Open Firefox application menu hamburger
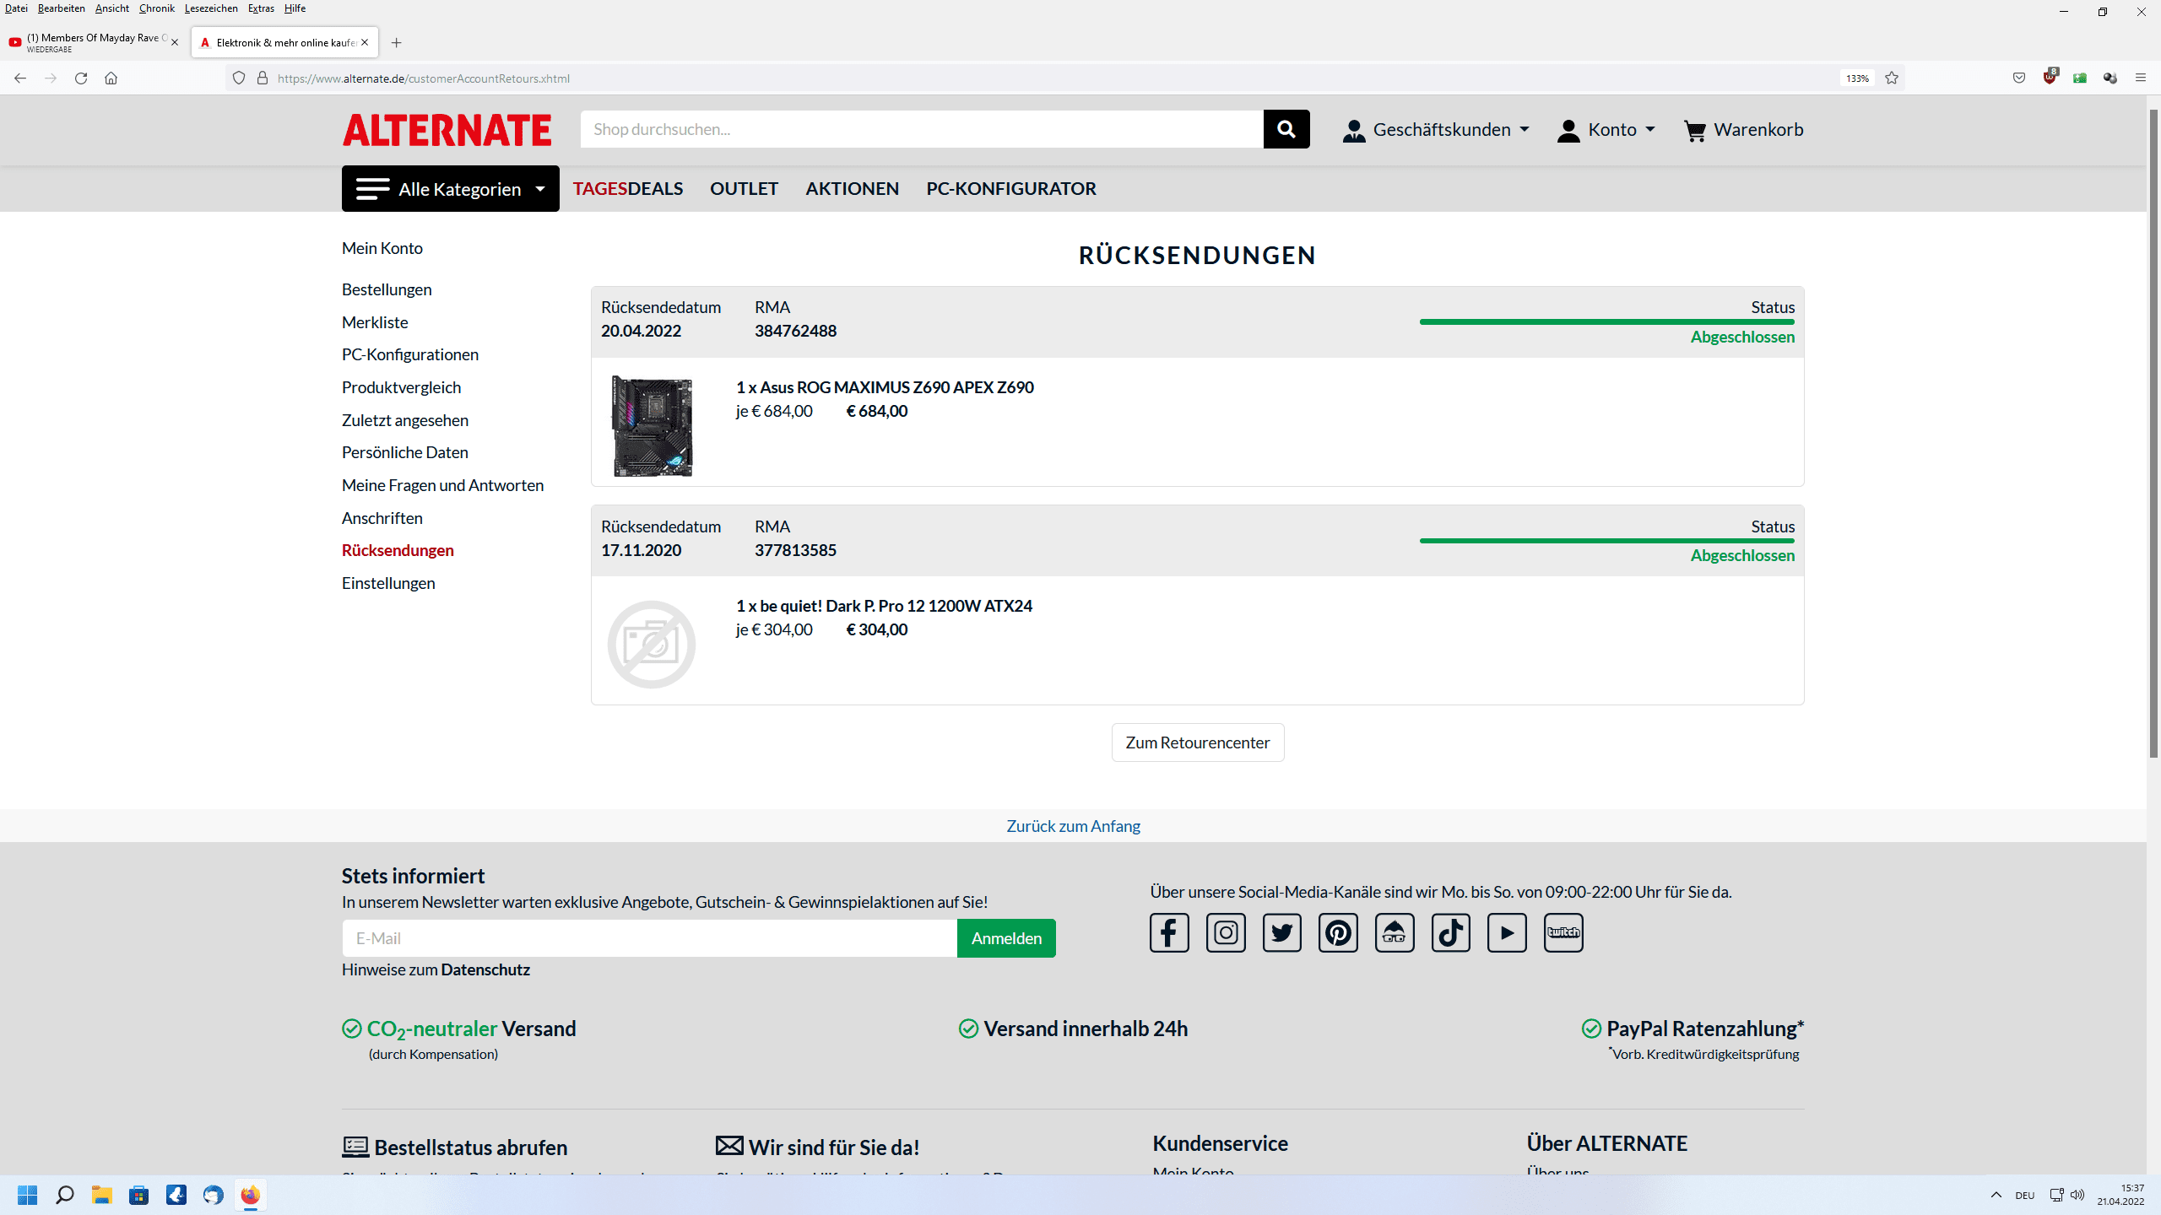Image resolution: width=2161 pixels, height=1215 pixels. point(2141,78)
